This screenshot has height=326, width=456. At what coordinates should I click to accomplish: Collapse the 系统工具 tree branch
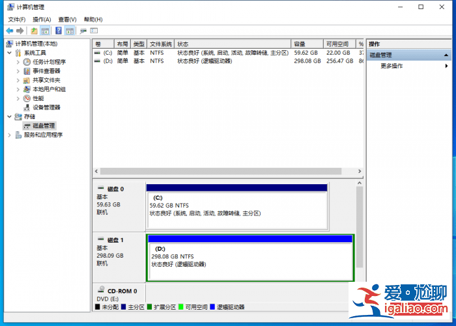(x=10, y=53)
